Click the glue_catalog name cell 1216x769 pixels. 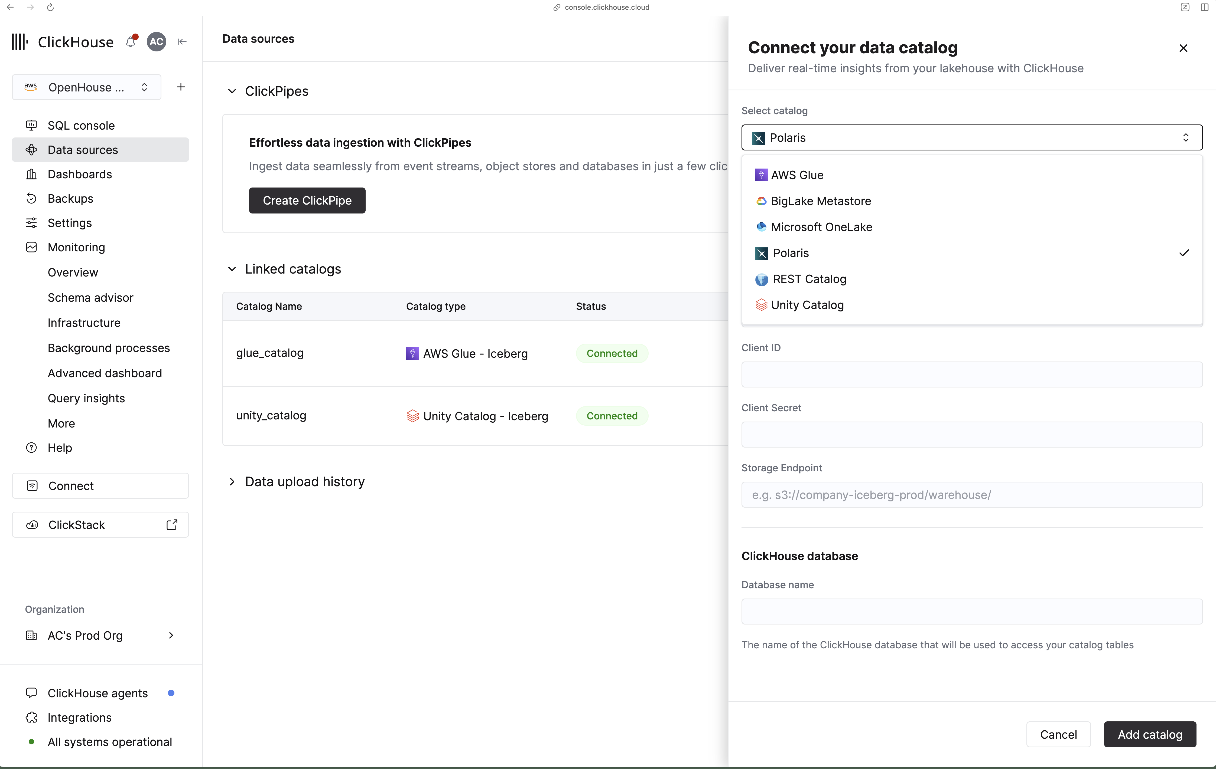pos(270,353)
